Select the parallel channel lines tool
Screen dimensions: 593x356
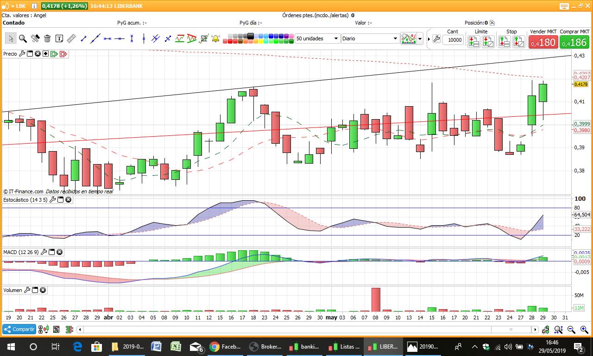click(156, 38)
